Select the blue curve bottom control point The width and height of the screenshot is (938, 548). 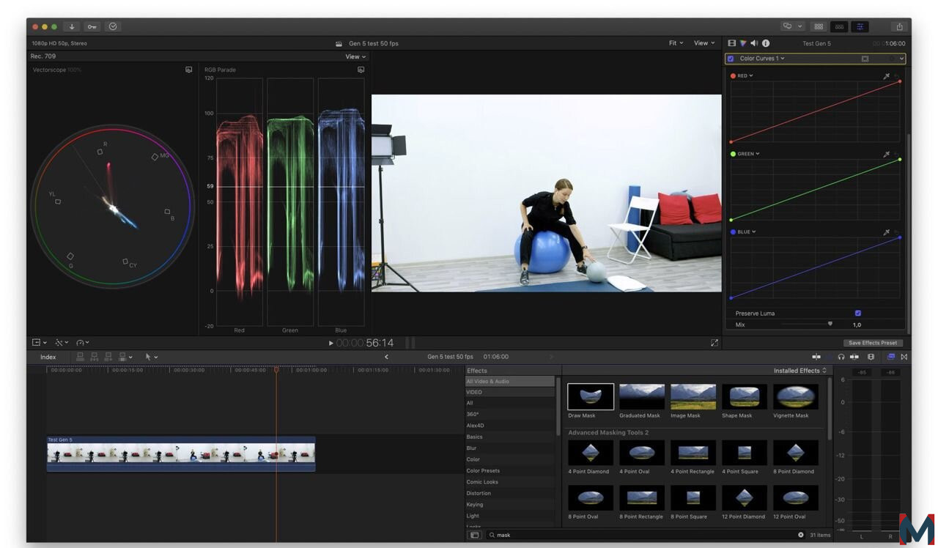[731, 298]
